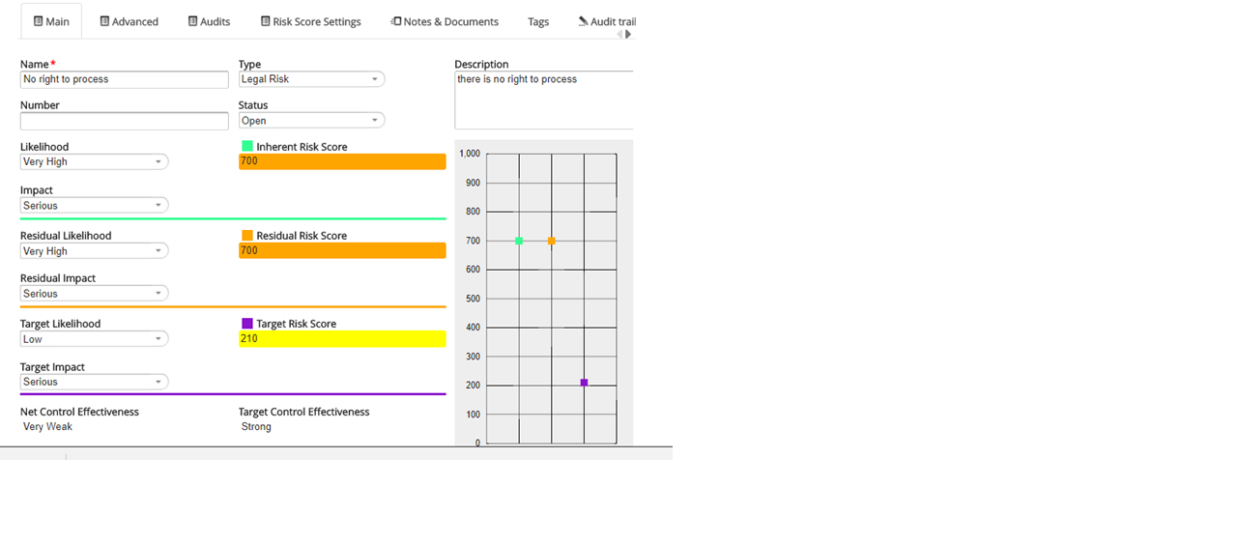Click the empty Number field
1237x544 pixels.
coord(124,121)
